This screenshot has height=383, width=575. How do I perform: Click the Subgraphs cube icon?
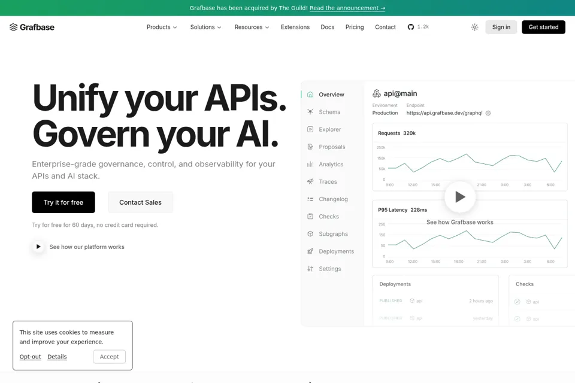pyautogui.click(x=310, y=234)
